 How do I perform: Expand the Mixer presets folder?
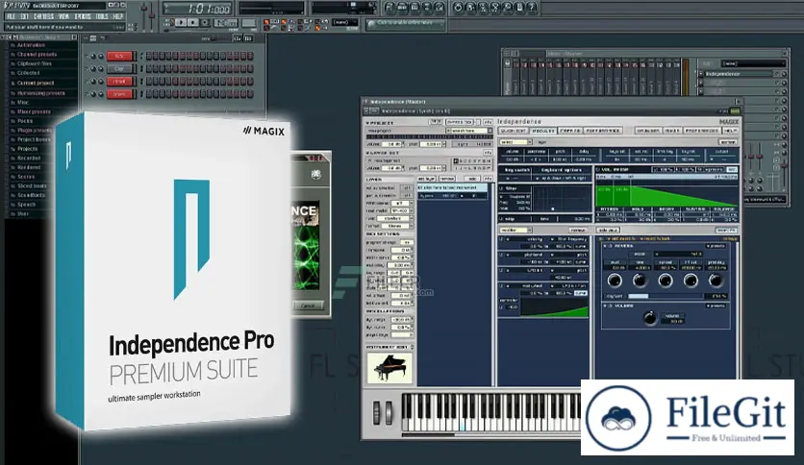tap(34, 111)
